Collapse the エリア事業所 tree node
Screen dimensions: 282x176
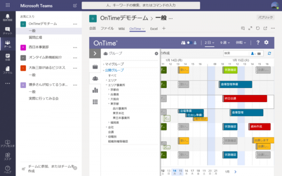coord(107,85)
